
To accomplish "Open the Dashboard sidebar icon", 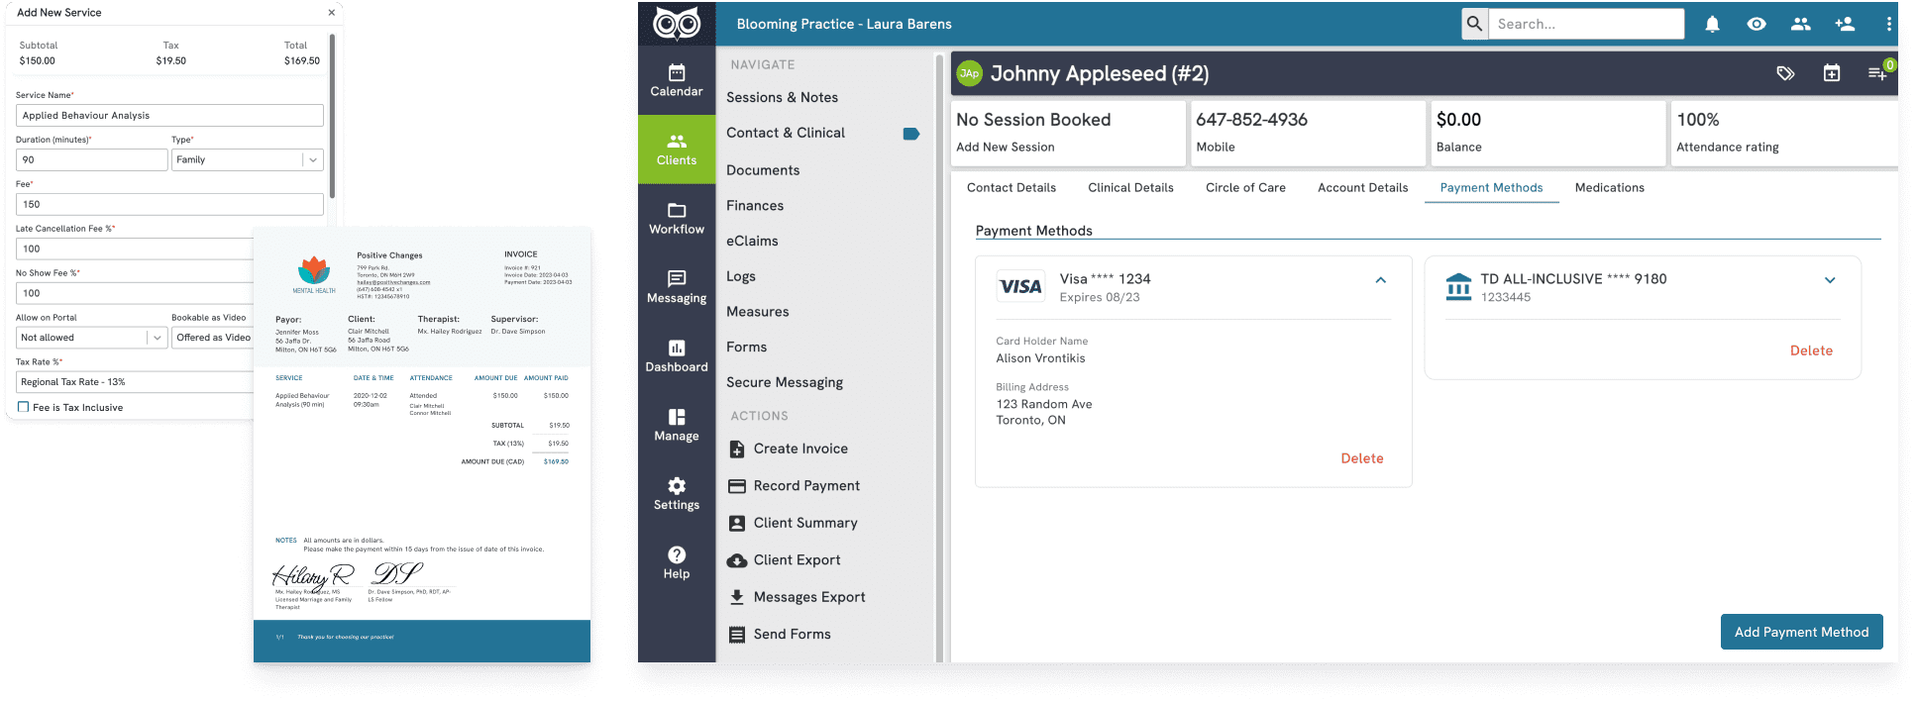I will click(x=677, y=355).
